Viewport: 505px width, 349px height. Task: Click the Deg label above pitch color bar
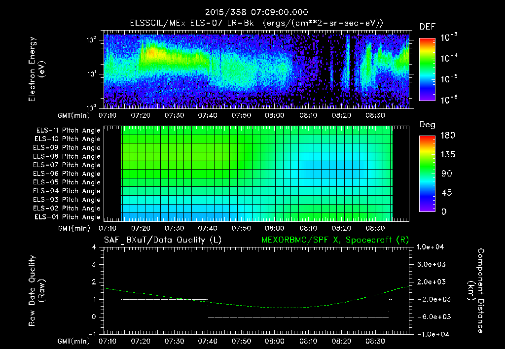pos(428,125)
